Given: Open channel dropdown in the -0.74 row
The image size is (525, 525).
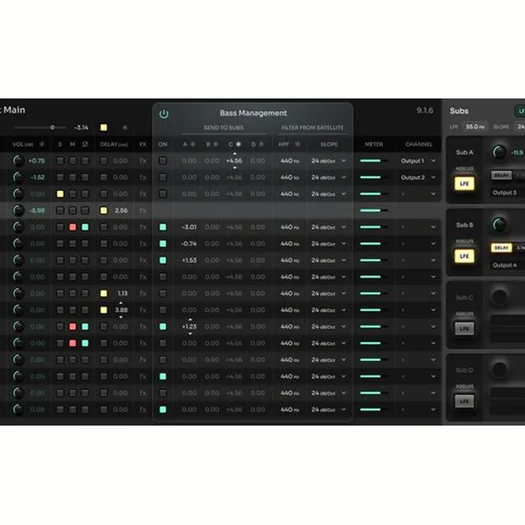Looking at the screenshot, I should [419, 244].
